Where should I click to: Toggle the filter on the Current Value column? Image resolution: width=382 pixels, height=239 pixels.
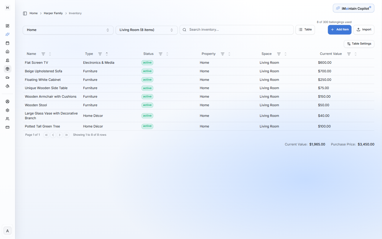[x=349, y=54]
